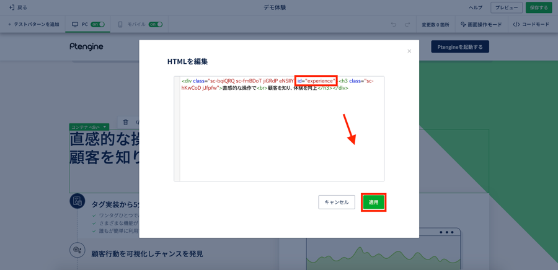Switch to コードモード
The width and height of the screenshot is (558, 270).
pos(531,25)
